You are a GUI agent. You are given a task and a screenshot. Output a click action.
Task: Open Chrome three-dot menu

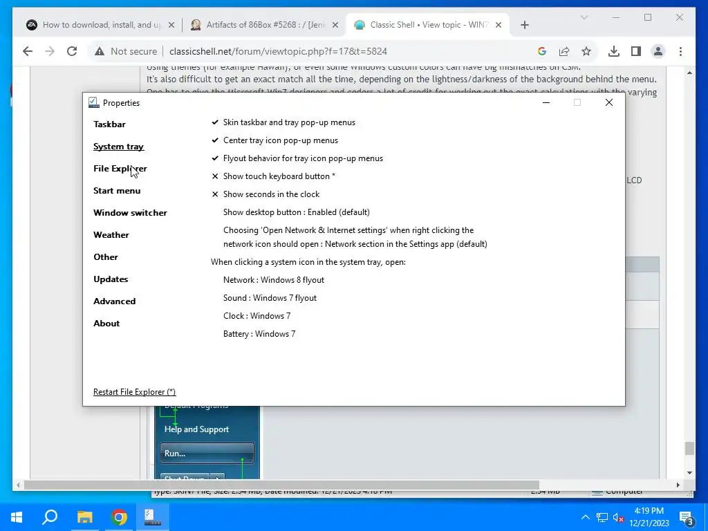pos(680,51)
